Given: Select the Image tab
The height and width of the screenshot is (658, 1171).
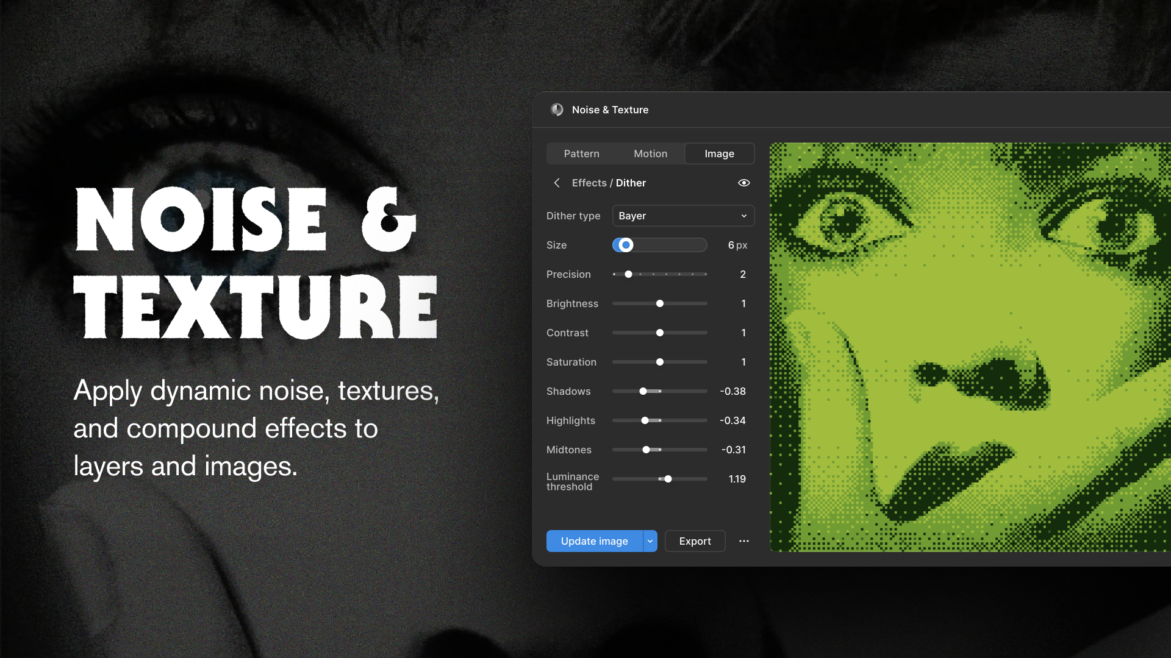Looking at the screenshot, I should pyautogui.click(x=719, y=154).
